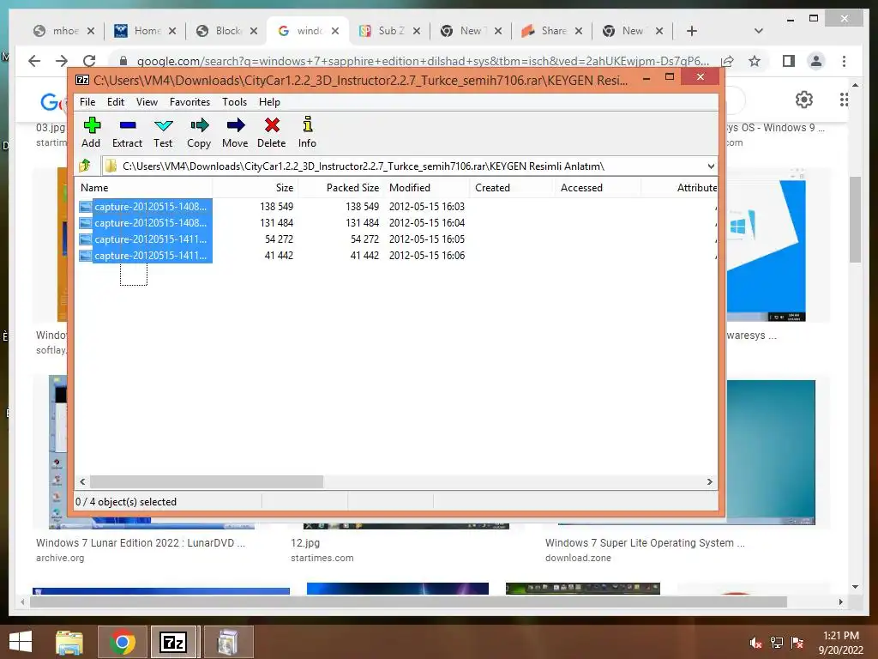
Task: Click the modified date 2012-05-15 16:06
Action: [427, 256]
